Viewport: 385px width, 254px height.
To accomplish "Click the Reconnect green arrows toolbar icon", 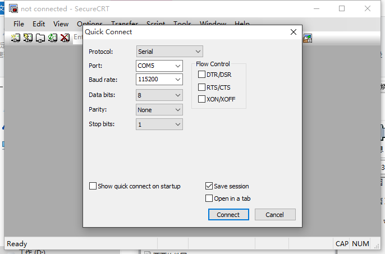I will [53, 38].
